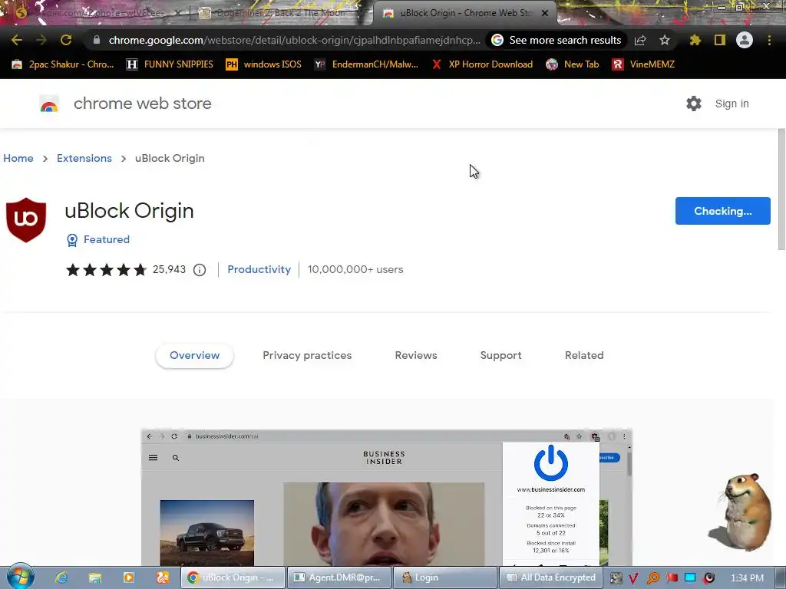The image size is (786, 589).
Task: Click the extension screenshot preview
Action: (x=387, y=497)
